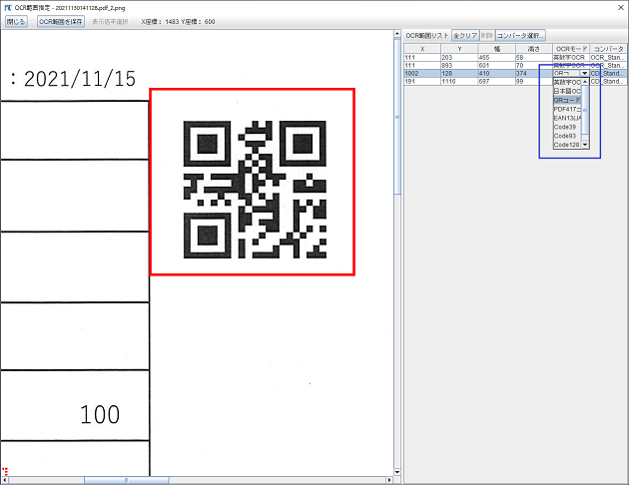629x485 pixels.
Task: Click the vertical scrollbar thumb of image view
Action: [397, 117]
